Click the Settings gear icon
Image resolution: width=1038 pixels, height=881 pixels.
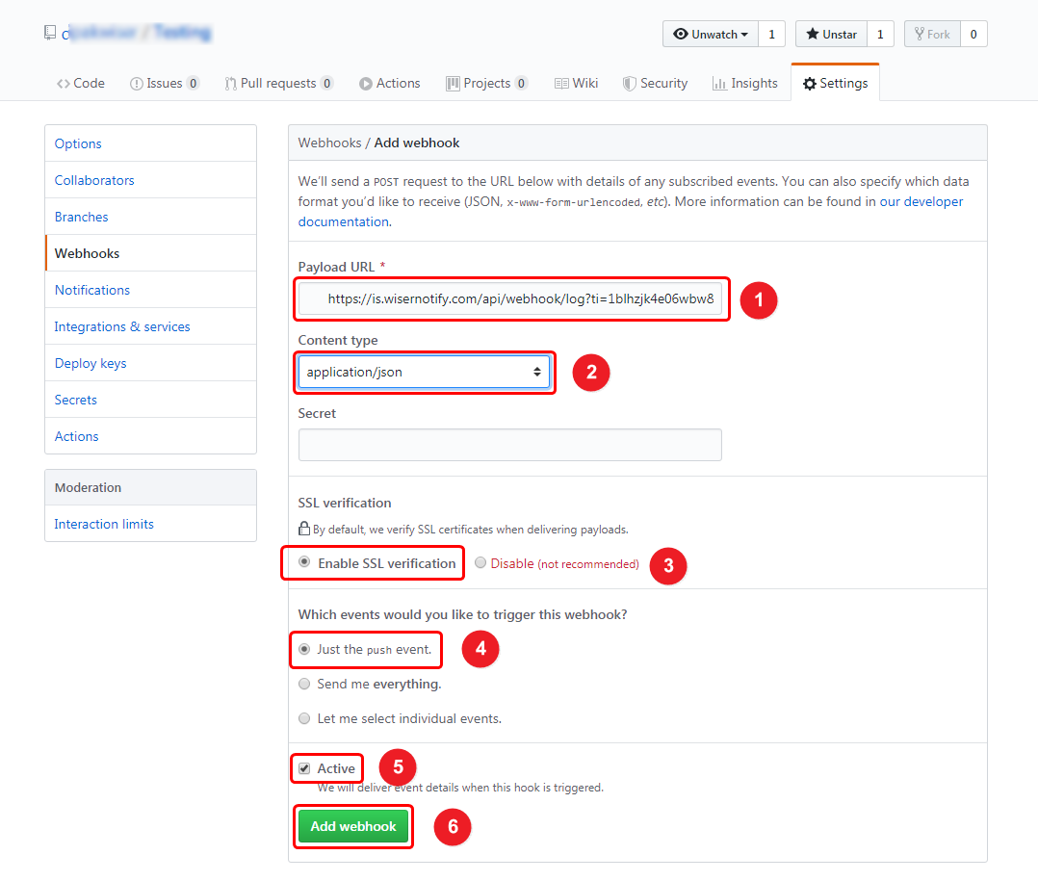pos(810,84)
